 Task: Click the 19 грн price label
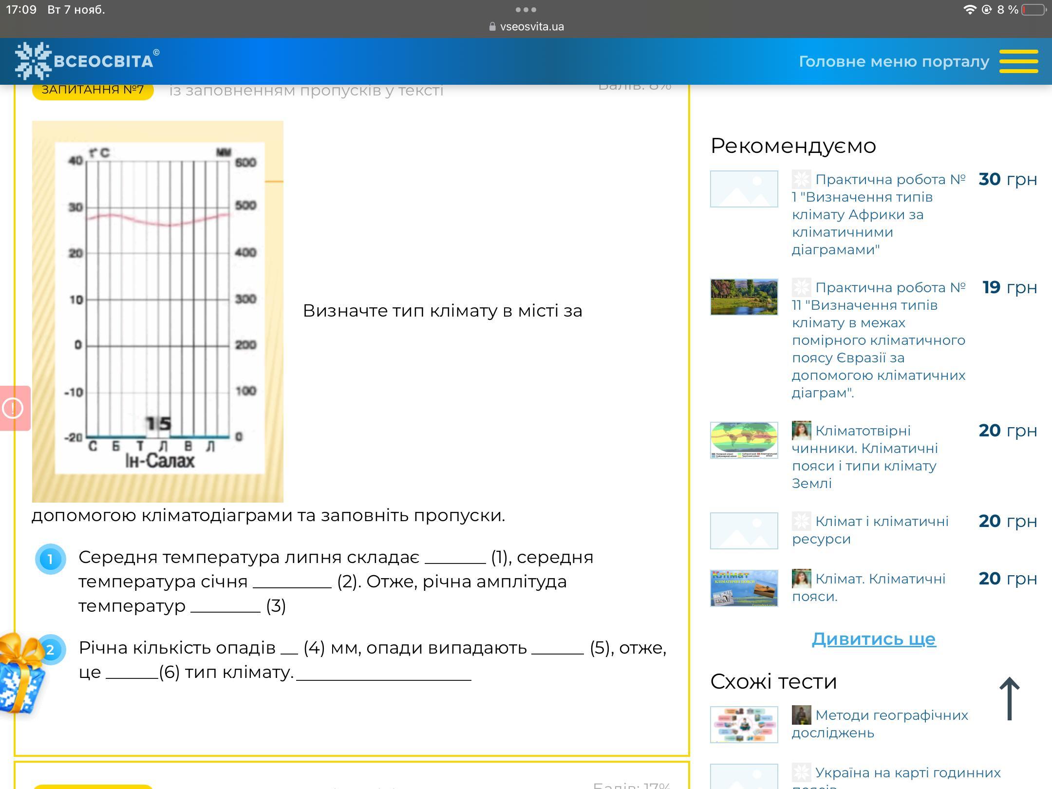click(x=1010, y=287)
